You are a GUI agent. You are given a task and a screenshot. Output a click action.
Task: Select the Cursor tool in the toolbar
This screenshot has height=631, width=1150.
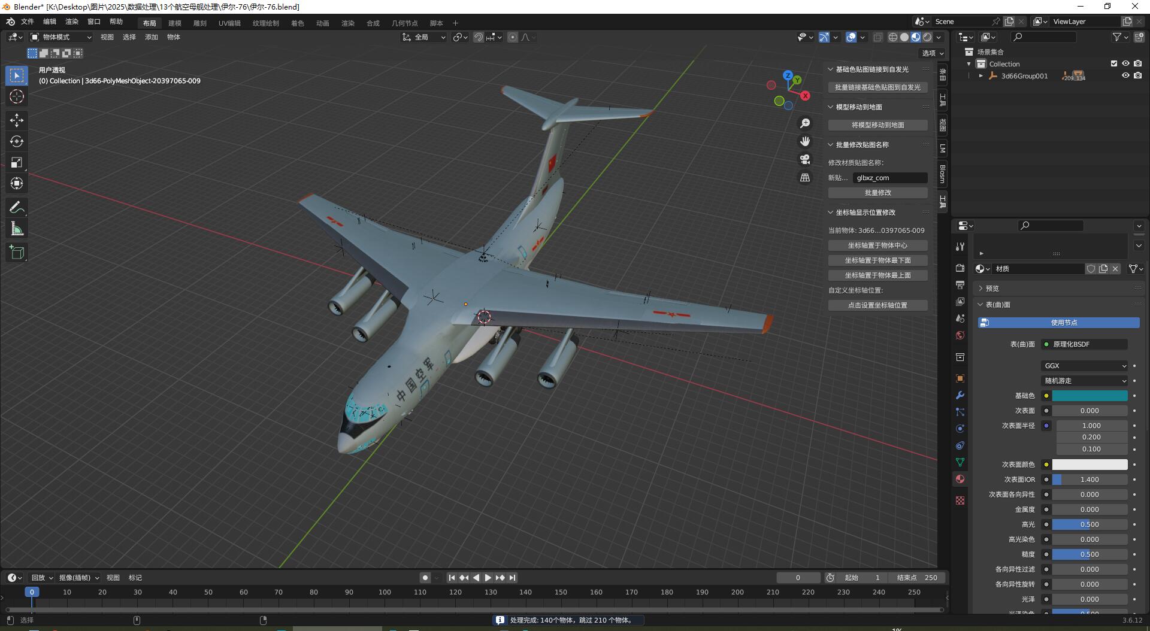click(17, 96)
